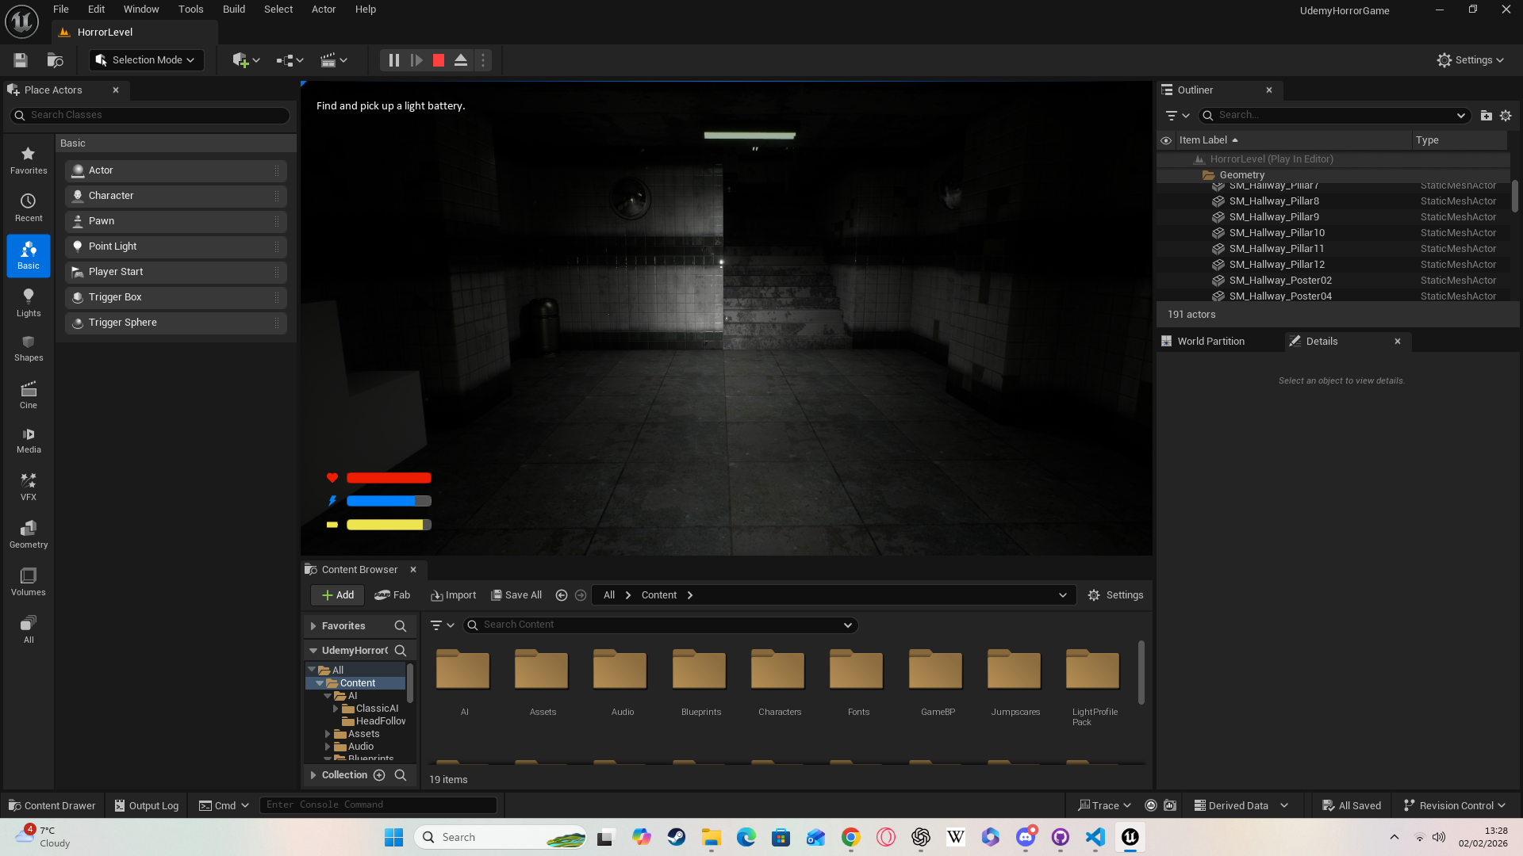Image resolution: width=1523 pixels, height=856 pixels.
Task: Pause the play-in-editor session
Action: pos(394,59)
